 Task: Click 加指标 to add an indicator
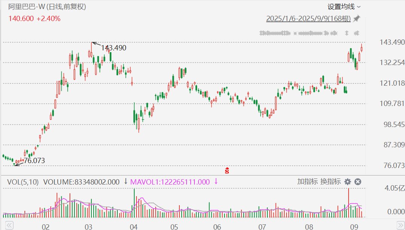tap(307, 182)
